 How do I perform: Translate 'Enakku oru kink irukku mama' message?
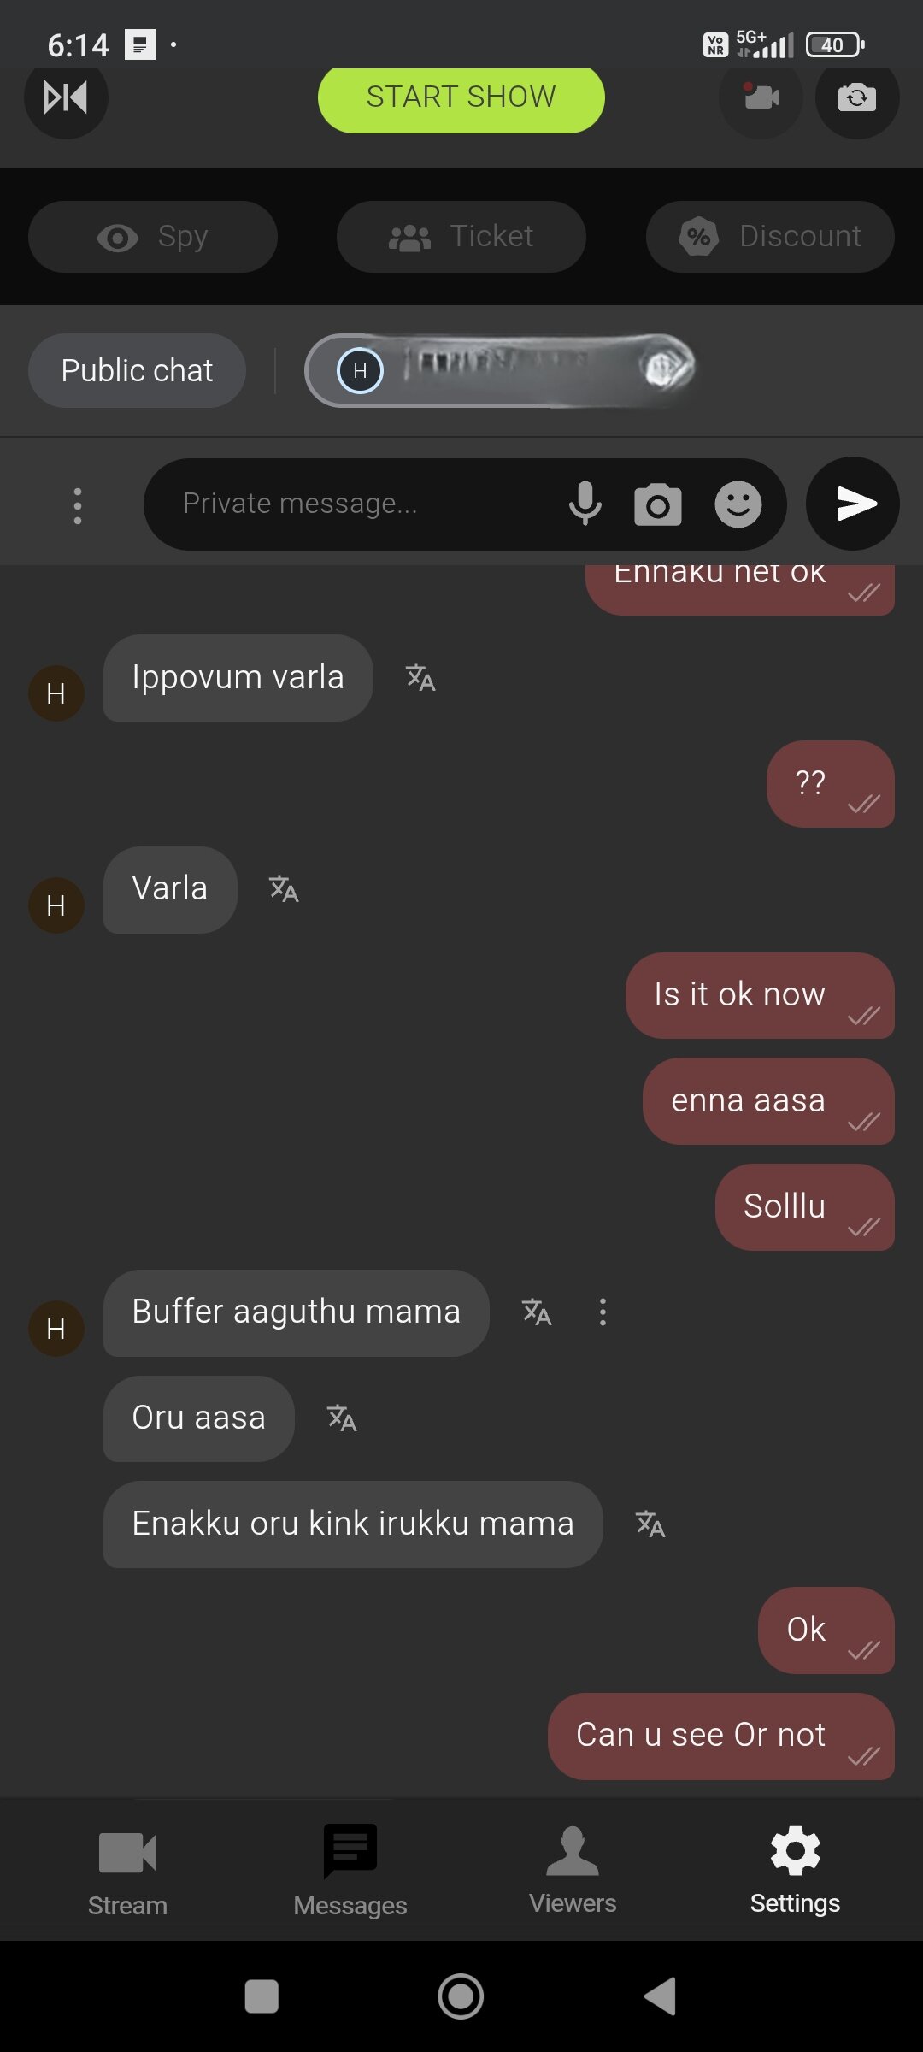[x=650, y=1524]
